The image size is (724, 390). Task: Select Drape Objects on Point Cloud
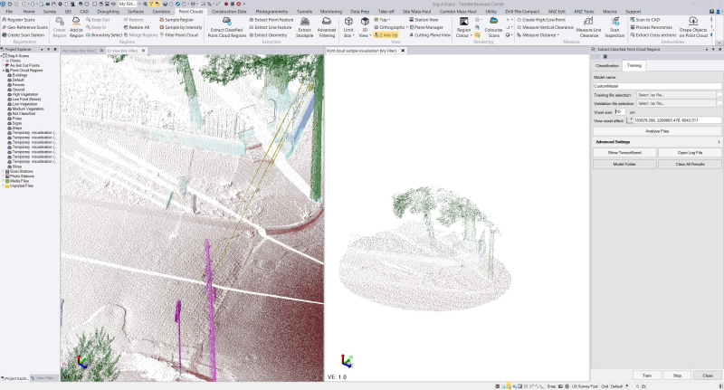point(692,23)
